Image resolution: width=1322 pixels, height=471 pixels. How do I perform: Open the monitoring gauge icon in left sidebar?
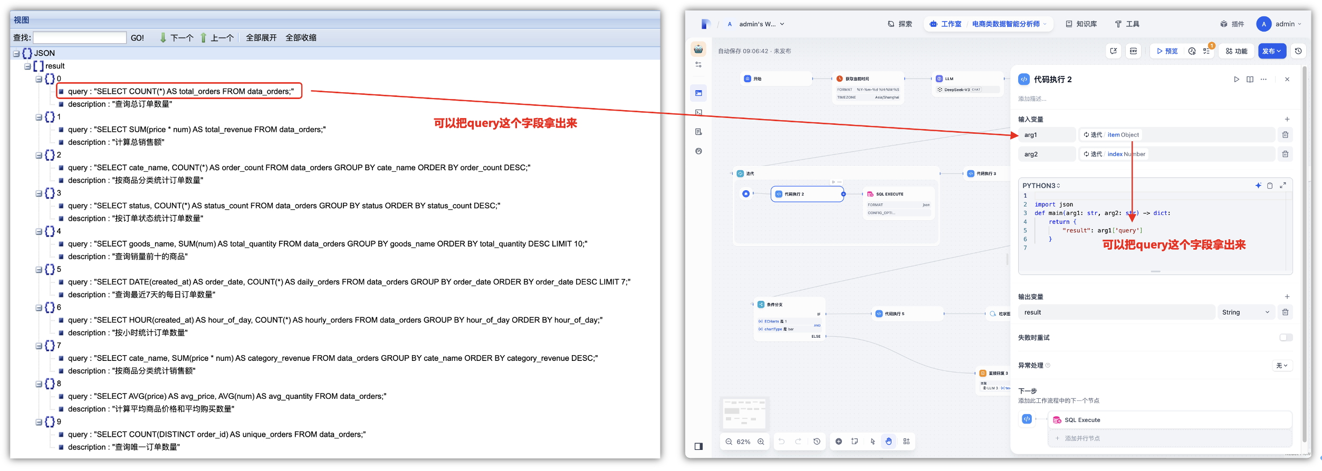(698, 151)
